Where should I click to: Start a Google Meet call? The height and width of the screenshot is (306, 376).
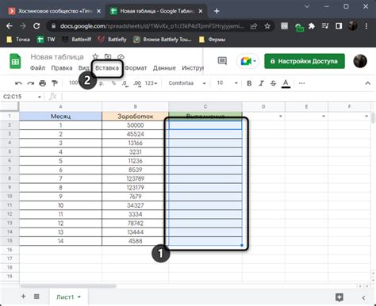click(x=247, y=61)
